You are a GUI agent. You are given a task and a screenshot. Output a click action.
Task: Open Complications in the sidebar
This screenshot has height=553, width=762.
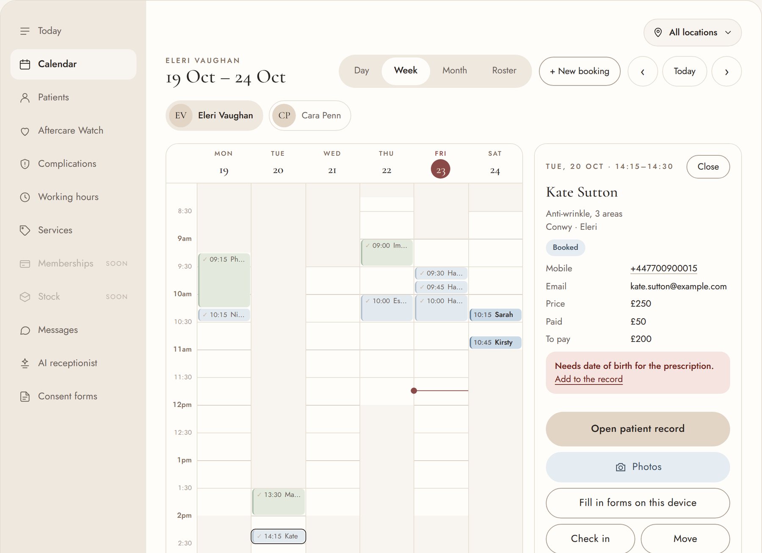click(73, 164)
